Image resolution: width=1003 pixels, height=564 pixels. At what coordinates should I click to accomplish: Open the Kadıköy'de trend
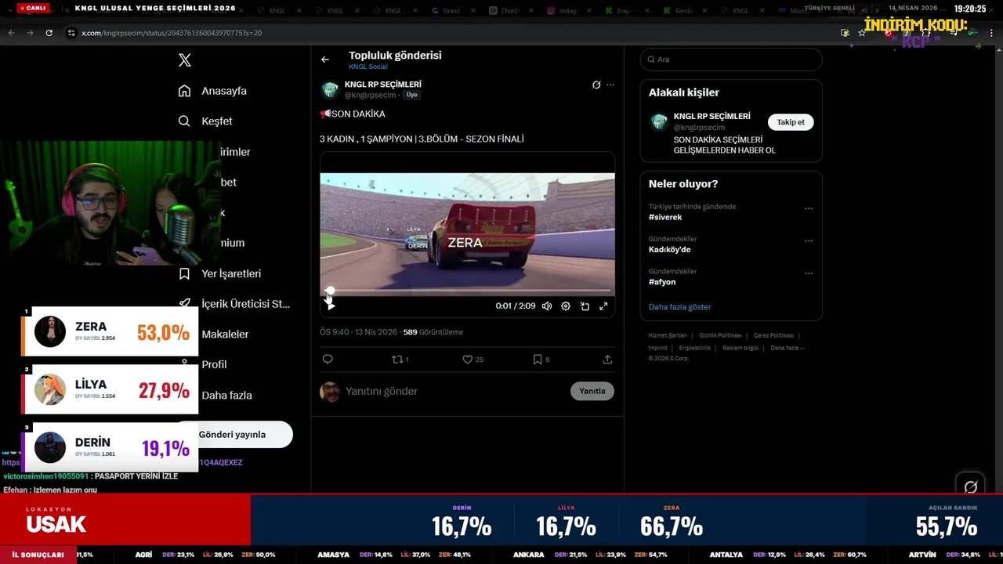click(669, 250)
